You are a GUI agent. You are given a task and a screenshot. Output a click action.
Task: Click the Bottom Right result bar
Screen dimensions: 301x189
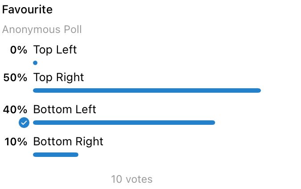pos(56,155)
